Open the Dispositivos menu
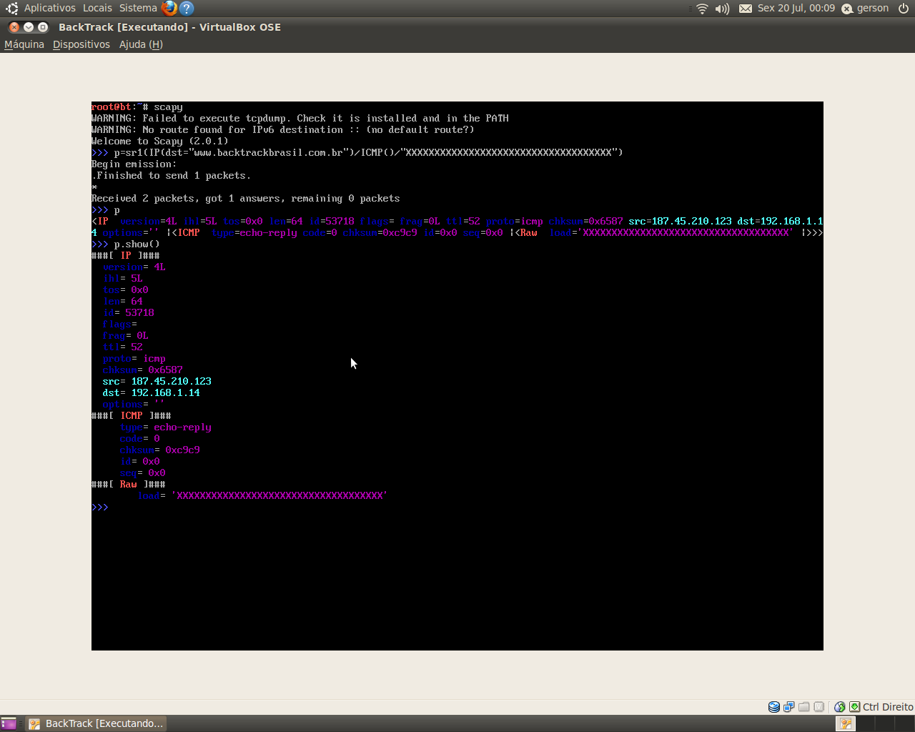915x732 pixels. (81, 44)
